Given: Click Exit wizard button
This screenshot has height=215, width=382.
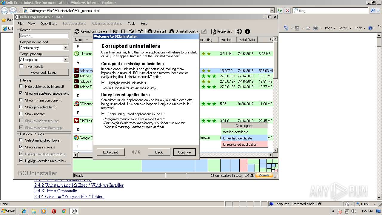Looking at the screenshot, I should click(x=110, y=152).
